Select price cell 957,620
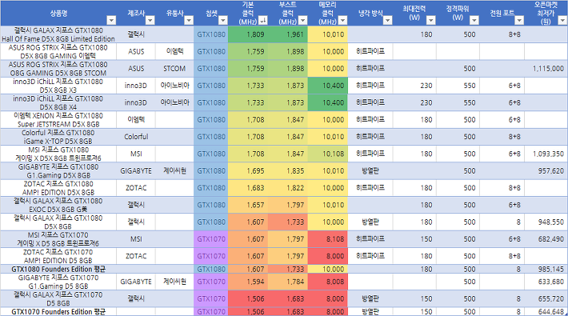 (546, 170)
